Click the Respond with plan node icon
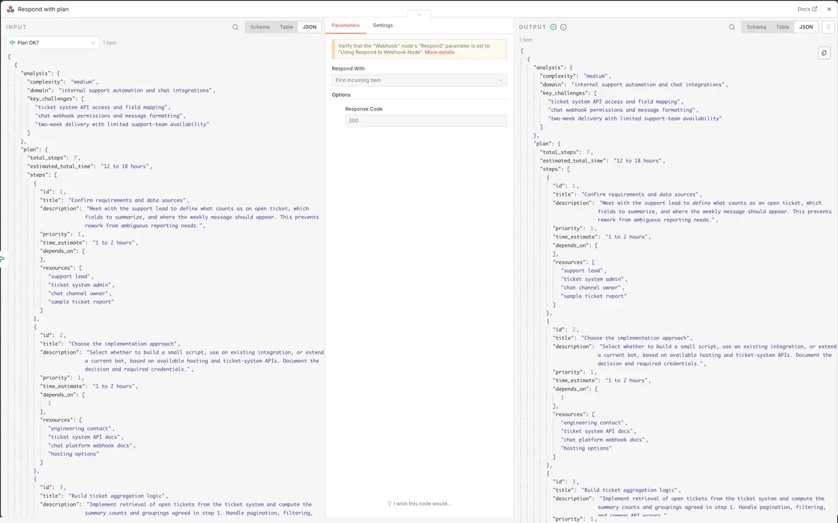This screenshot has height=523, width=838. click(x=10, y=9)
